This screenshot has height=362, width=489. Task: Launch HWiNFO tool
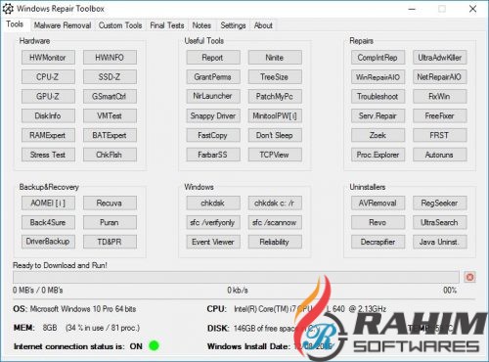(110, 58)
